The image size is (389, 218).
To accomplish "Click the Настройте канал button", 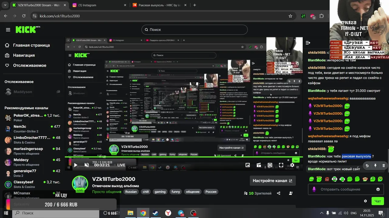I will click(x=273, y=181).
